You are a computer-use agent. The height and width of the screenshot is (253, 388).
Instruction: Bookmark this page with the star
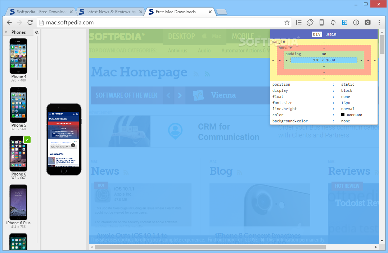point(287,23)
